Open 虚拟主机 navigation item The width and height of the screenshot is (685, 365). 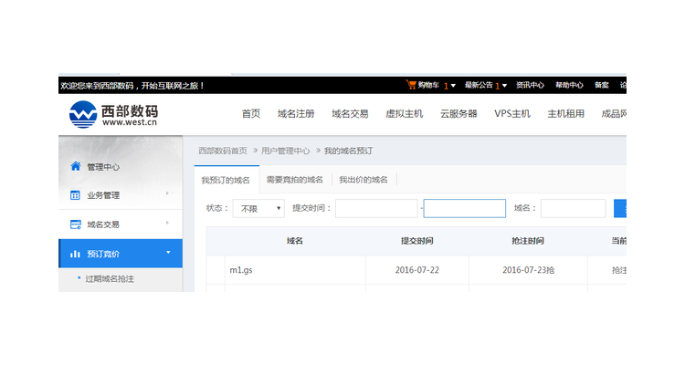pyautogui.click(x=404, y=114)
